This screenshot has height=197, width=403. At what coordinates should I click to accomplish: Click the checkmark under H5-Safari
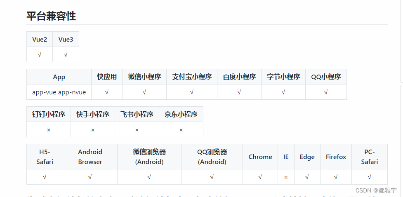coord(45,177)
